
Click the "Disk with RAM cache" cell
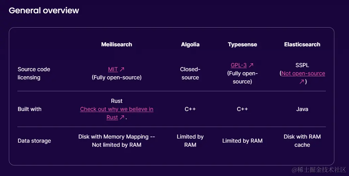point(302,141)
